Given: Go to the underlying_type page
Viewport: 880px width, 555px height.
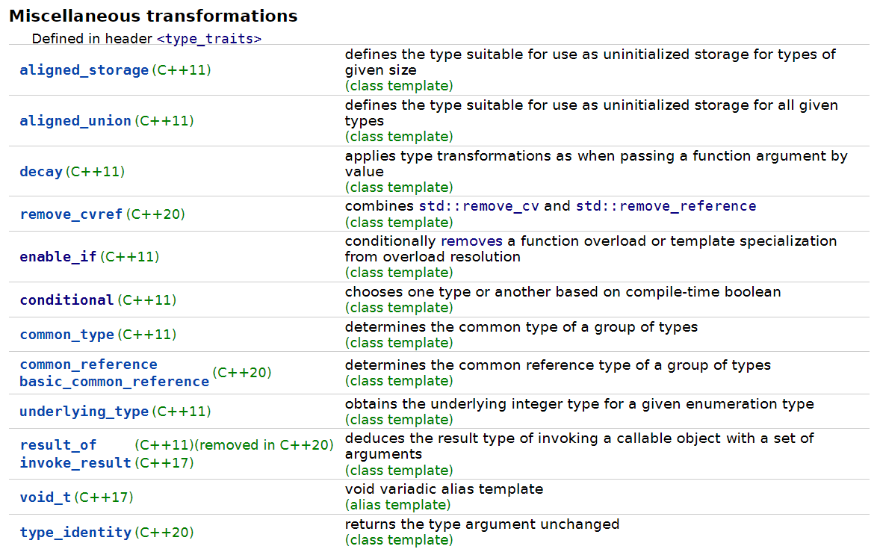Looking at the screenshot, I should click(x=84, y=412).
